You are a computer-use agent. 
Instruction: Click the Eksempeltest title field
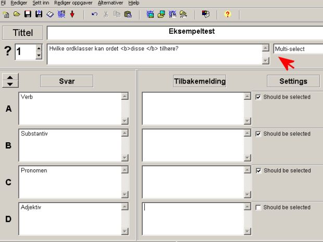coord(185,33)
